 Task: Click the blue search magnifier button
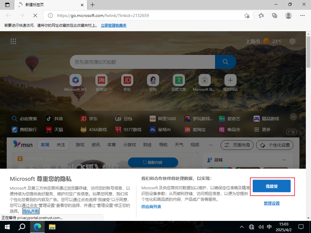point(226,62)
